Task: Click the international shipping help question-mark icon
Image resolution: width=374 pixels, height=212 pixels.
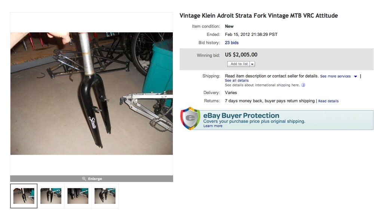Action: pos(303,85)
